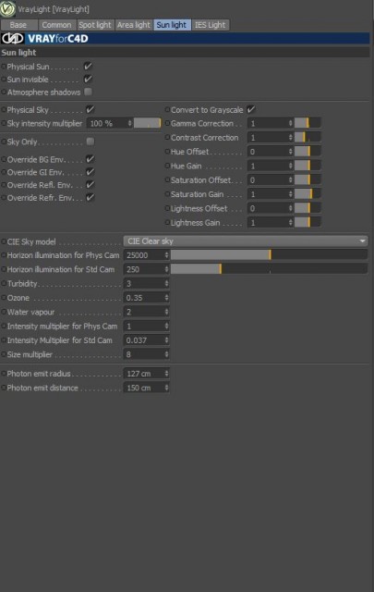Click Hue Gain stepper arrows
374x592 pixels.
(x=290, y=166)
